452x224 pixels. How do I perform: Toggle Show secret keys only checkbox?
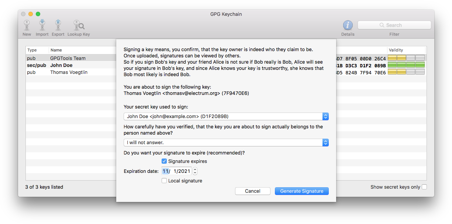424,187
